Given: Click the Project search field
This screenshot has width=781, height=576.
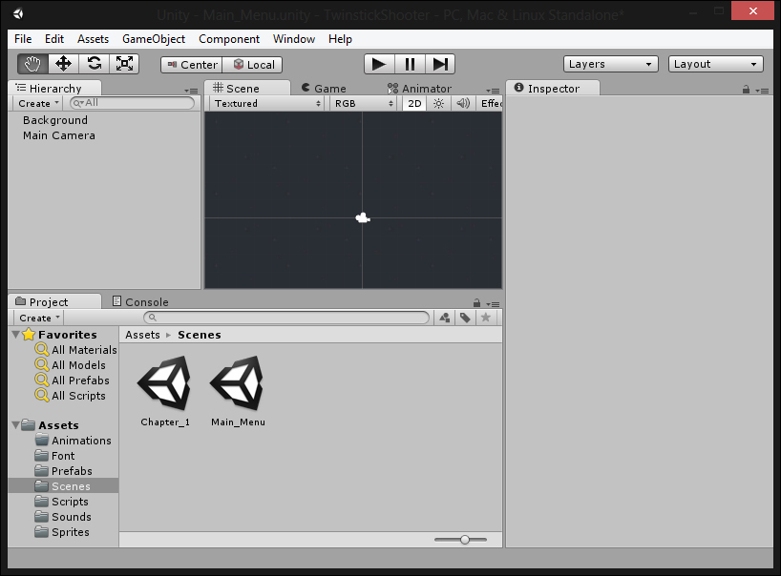Looking at the screenshot, I should [x=286, y=318].
